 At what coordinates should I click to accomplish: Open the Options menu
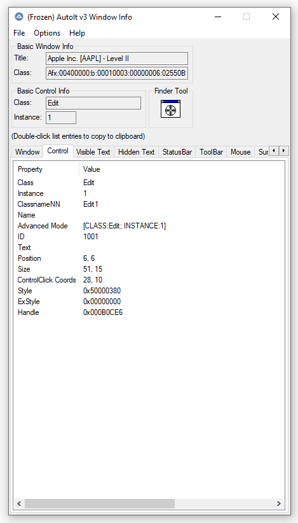(x=47, y=33)
